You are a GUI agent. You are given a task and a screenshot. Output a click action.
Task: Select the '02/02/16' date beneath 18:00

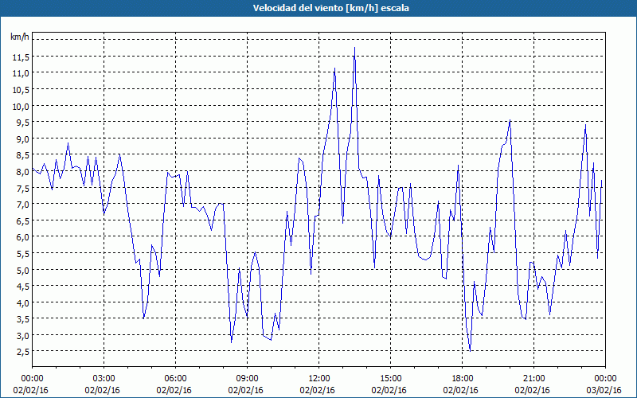461,390
